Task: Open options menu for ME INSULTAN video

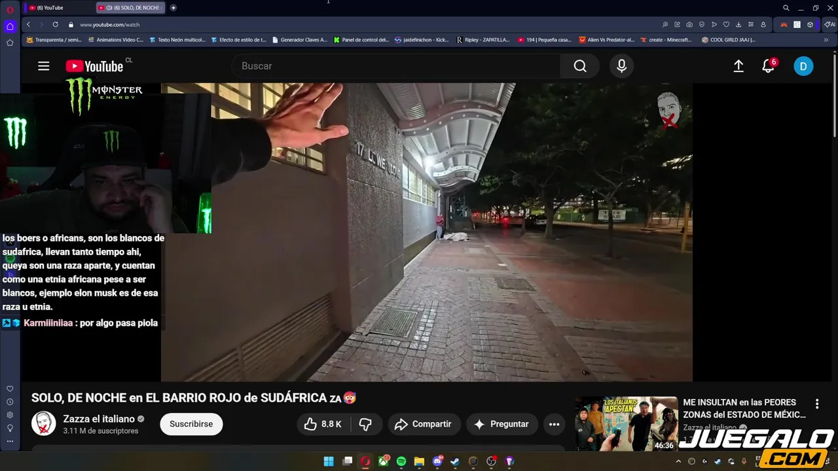Action: coord(817,404)
